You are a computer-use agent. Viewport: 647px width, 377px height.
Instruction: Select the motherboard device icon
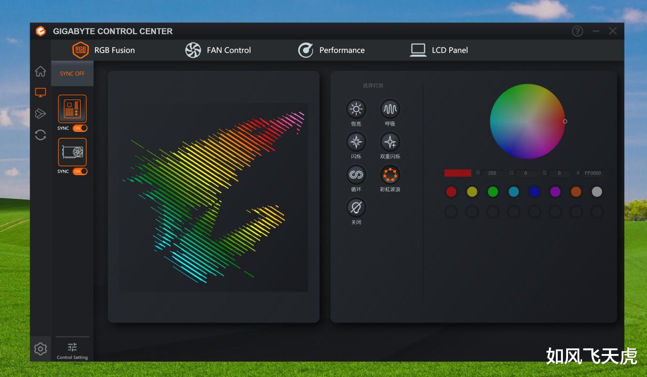[72, 109]
